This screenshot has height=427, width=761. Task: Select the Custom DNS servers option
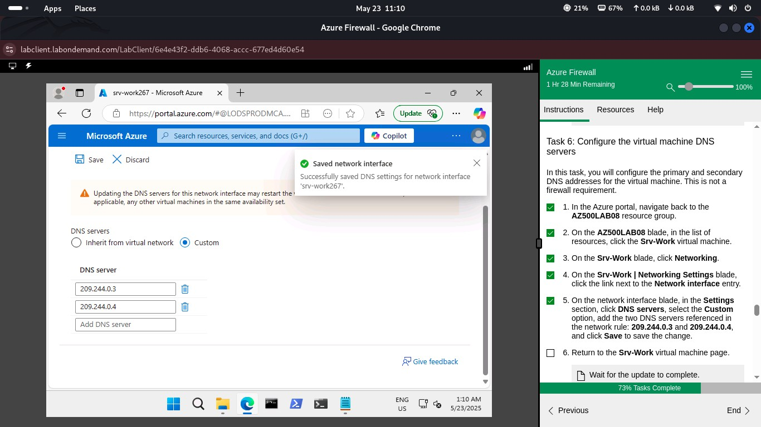point(184,242)
